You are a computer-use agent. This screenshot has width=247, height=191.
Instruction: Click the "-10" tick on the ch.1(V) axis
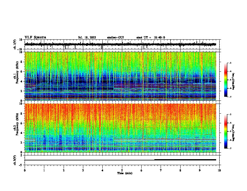point(20,49)
